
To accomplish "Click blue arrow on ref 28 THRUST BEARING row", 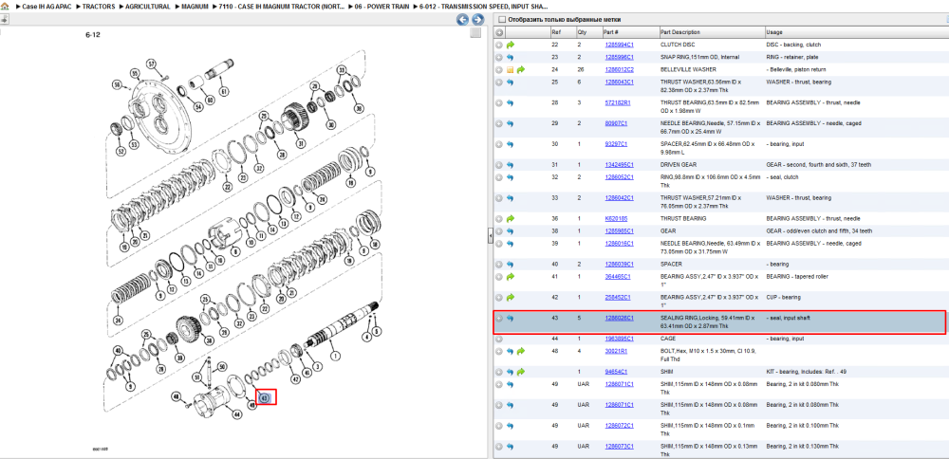I will pyautogui.click(x=511, y=102).
